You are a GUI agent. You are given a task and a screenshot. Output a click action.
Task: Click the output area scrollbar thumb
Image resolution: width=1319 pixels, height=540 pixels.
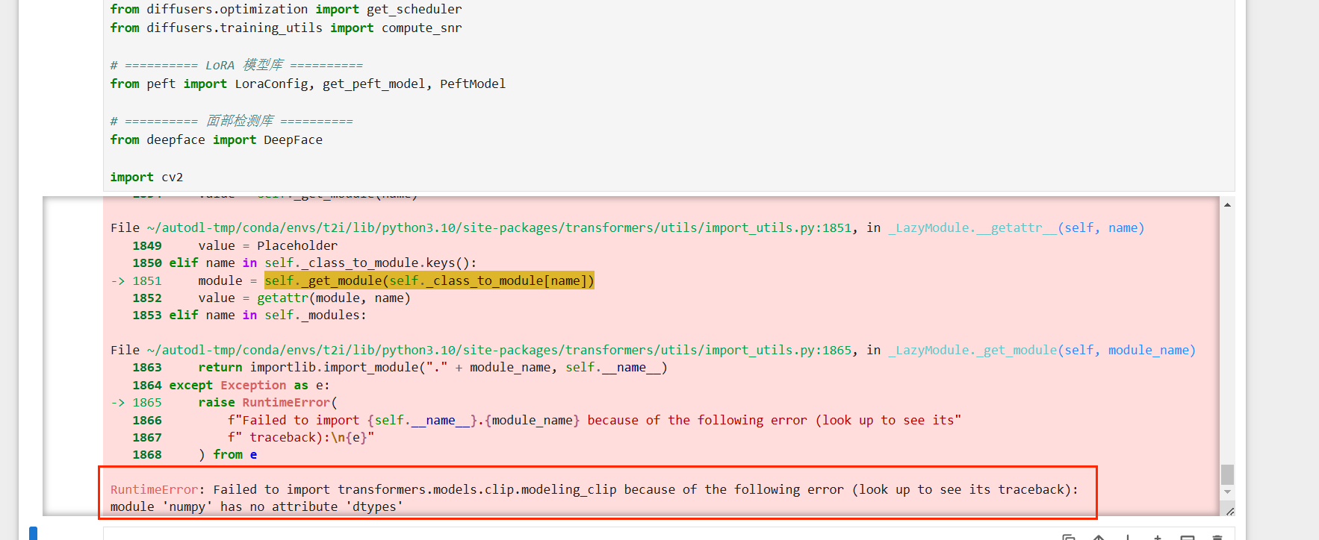coord(1227,474)
